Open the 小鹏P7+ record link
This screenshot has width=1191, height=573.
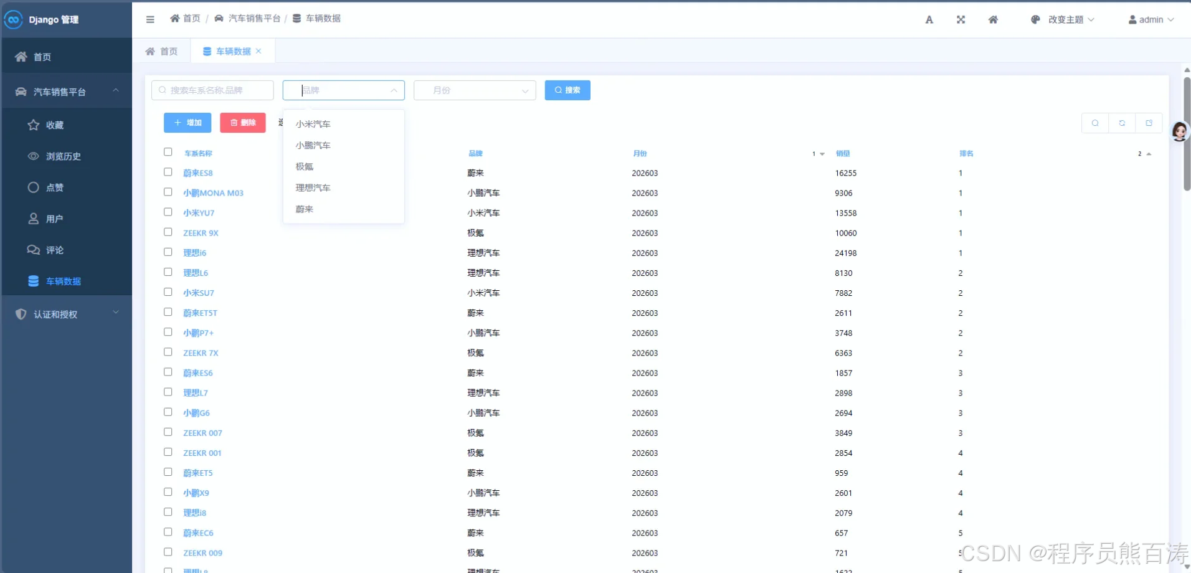pyautogui.click(x=198, y=333)
